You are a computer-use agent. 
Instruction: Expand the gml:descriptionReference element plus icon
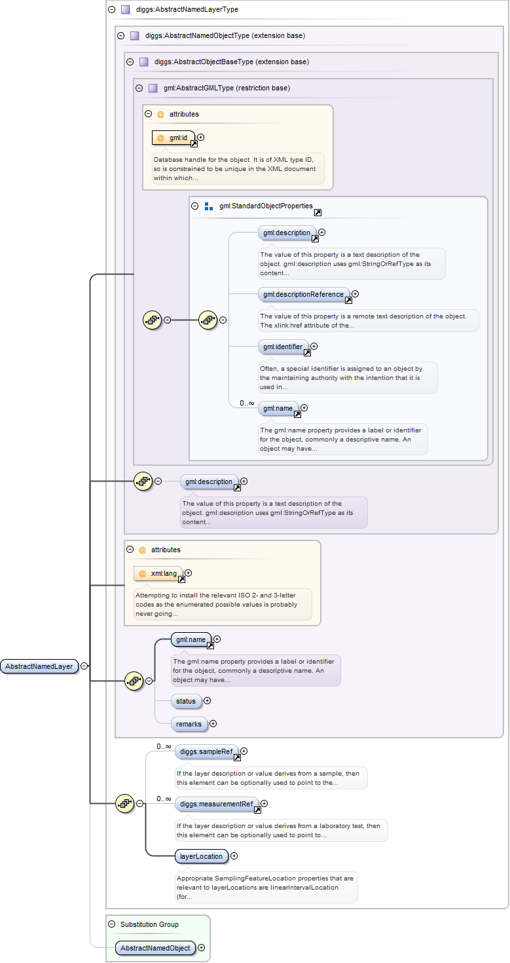(x=355, y=294)
